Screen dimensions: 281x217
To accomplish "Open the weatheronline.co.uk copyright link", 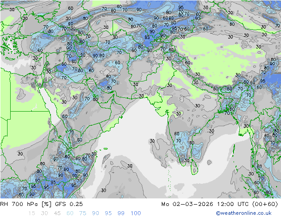I will tap(244, 213).
